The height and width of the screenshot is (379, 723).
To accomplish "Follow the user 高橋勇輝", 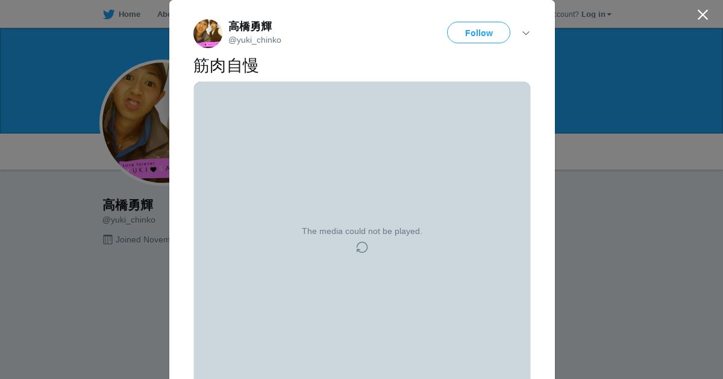I will (x=478, y=32).
